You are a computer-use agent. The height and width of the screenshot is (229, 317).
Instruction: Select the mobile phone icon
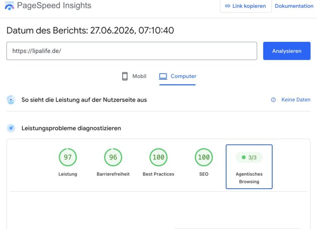pyautogui.click(x=125, y=76)
